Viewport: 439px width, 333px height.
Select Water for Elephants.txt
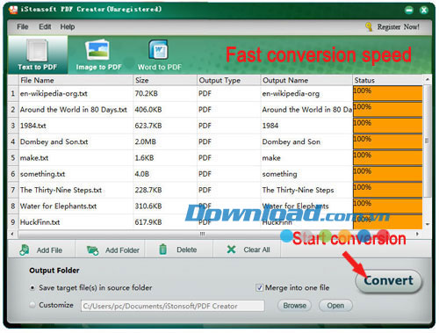pos(58,206)
